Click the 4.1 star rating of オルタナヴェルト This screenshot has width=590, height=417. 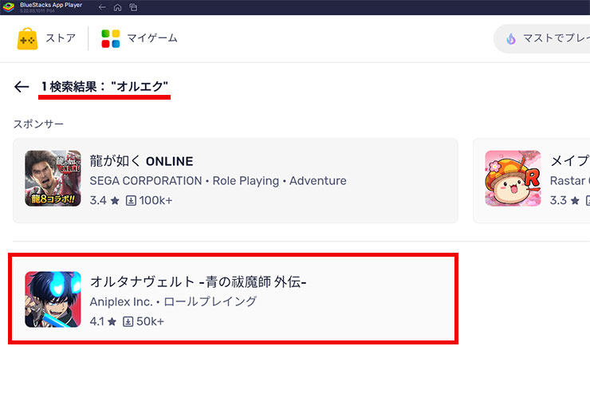103,321
